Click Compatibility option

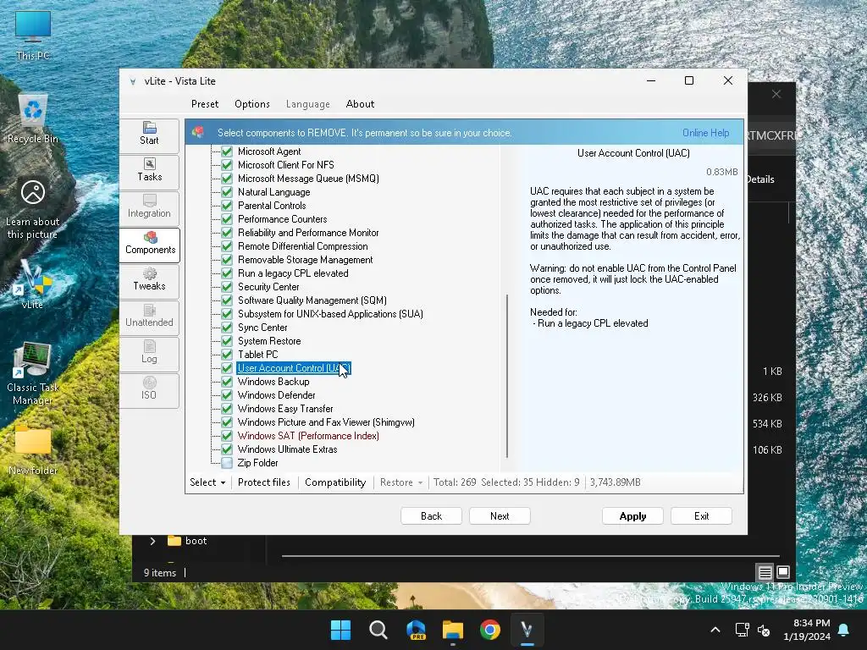click(335, 482)
